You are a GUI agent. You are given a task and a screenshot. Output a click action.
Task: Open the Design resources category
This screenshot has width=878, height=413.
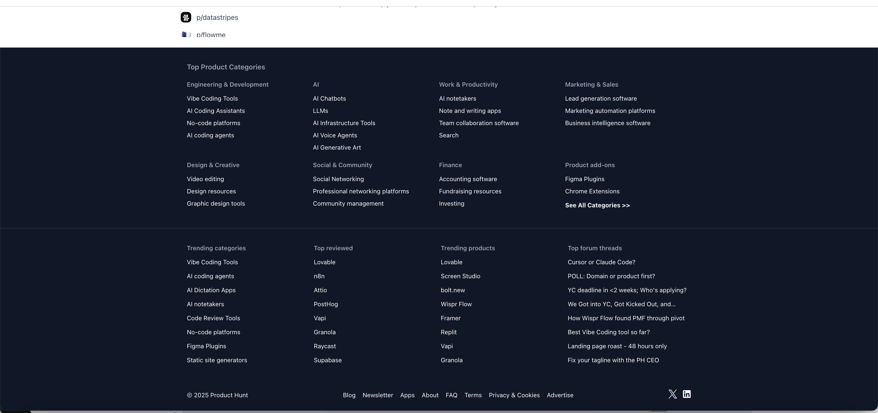point(211,191)
